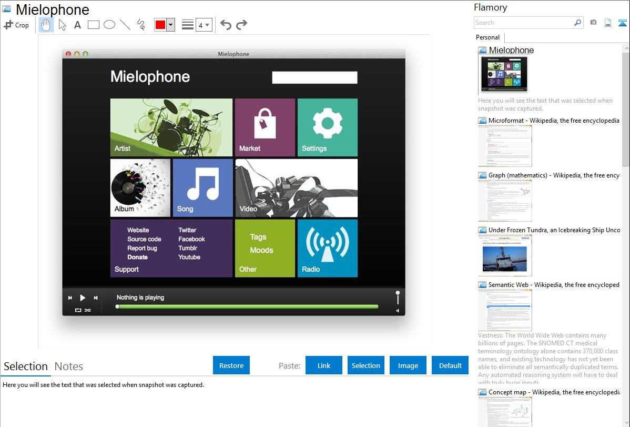Capture a new snapshot with camera icon
630x427 pixels.
coord(593,23)
